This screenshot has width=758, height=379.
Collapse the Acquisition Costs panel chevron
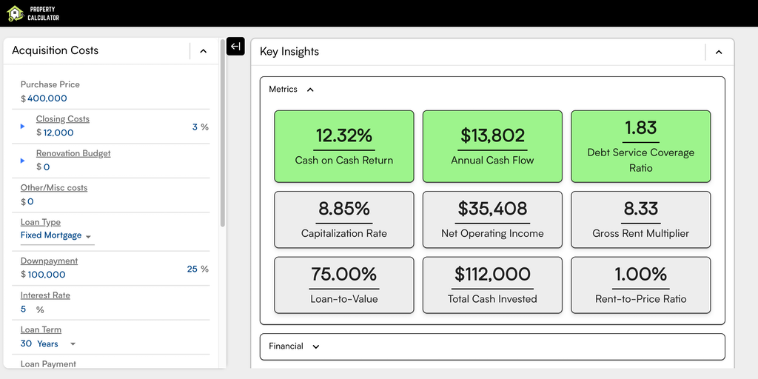pyautogui.click(x=204, y=51)
